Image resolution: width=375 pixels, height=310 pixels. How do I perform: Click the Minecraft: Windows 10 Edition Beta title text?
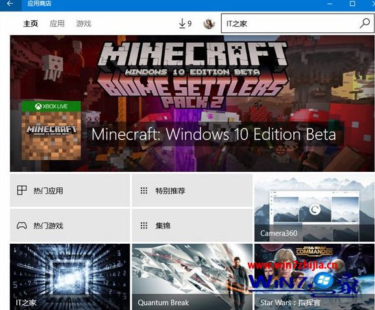tap(213, 134)
